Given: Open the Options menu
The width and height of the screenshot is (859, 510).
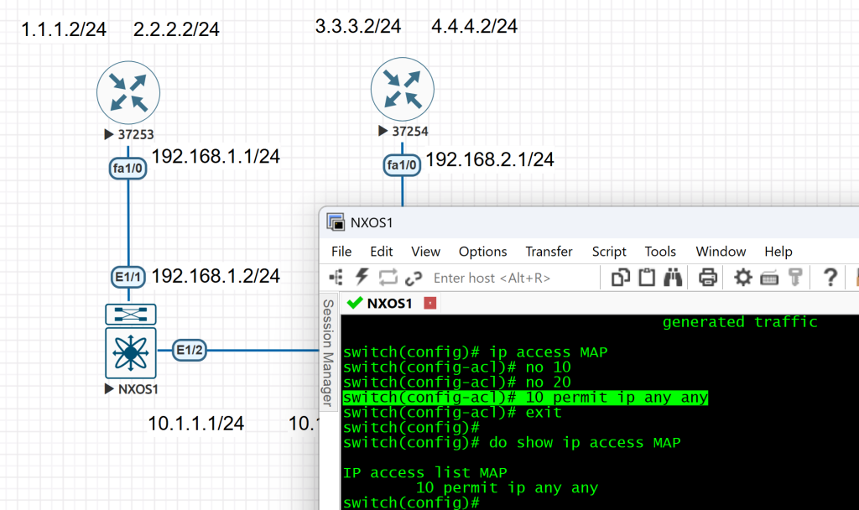Looking at the screenshot, I should point(482,252).
